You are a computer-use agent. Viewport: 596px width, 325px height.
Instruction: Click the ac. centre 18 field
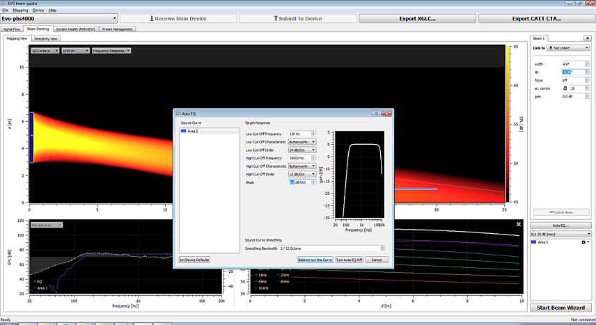577,88
